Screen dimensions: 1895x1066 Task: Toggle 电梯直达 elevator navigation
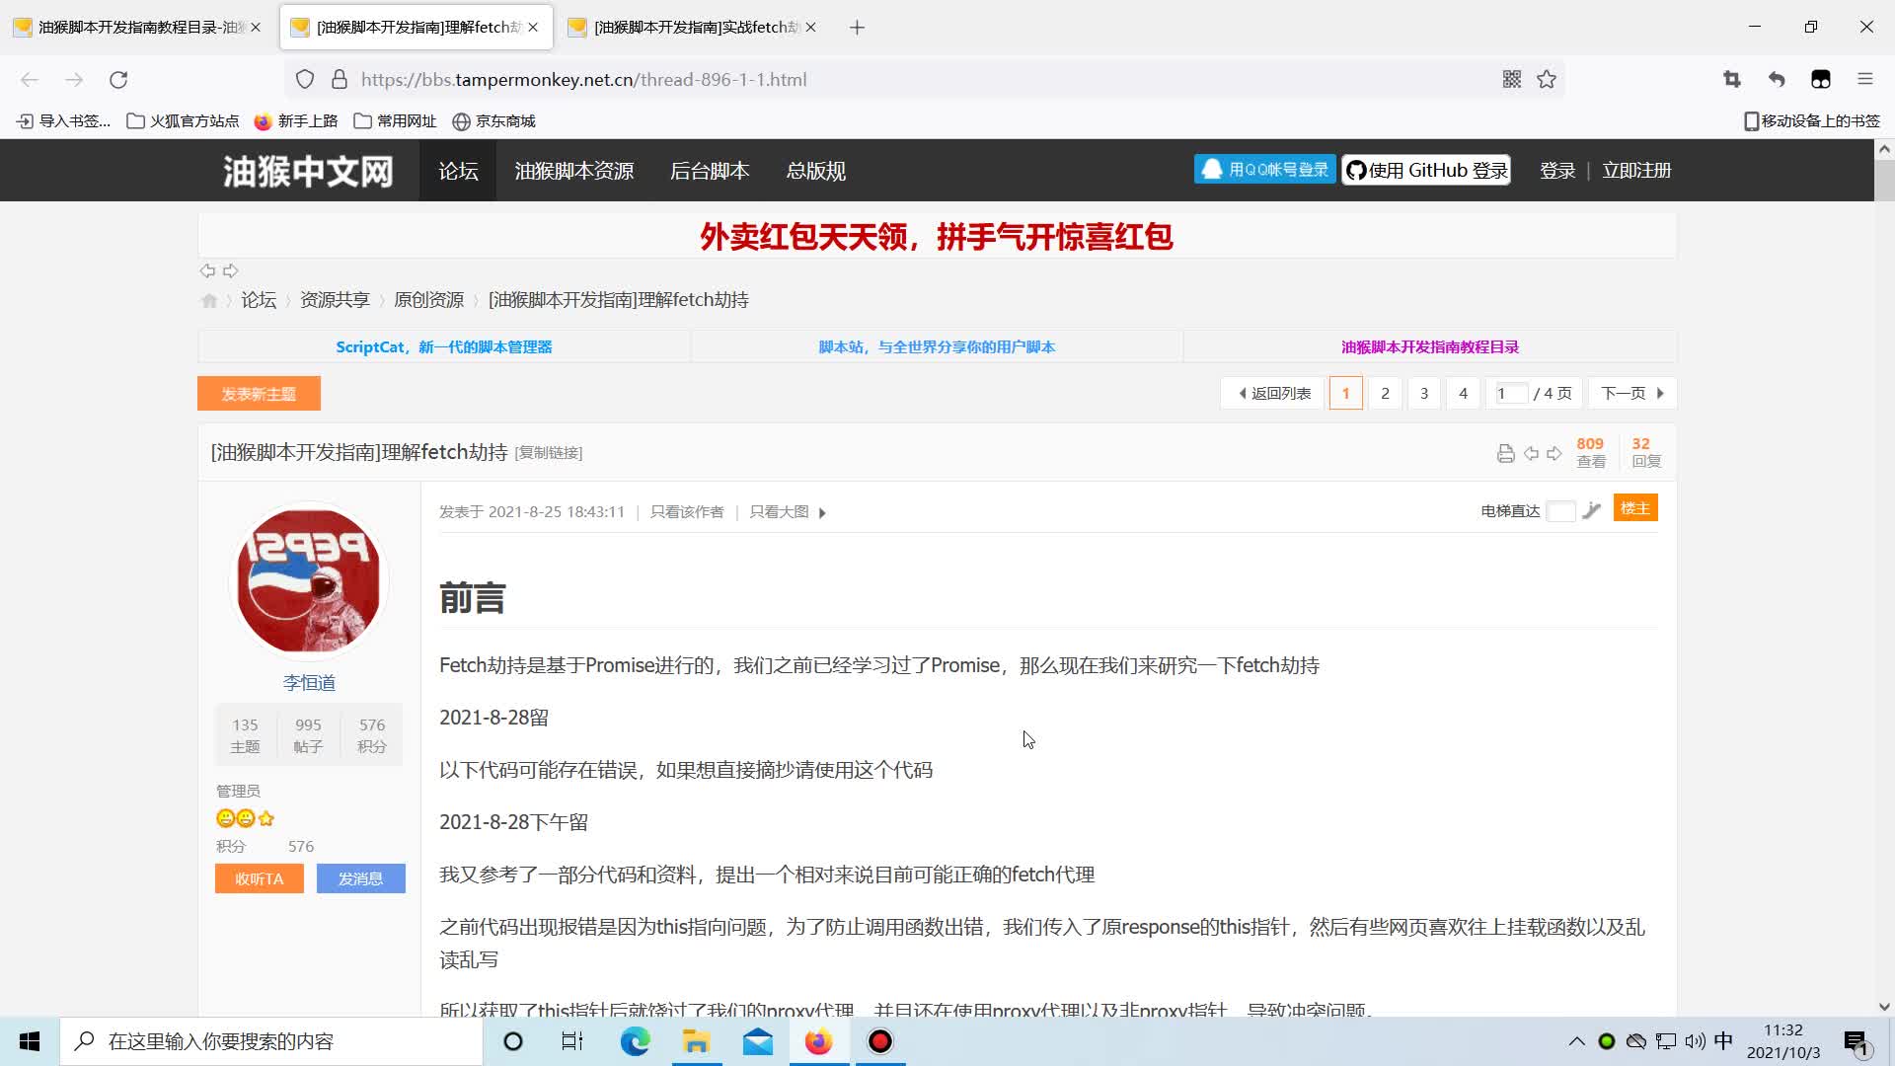pyautogui.click(x=1560, y=507)
